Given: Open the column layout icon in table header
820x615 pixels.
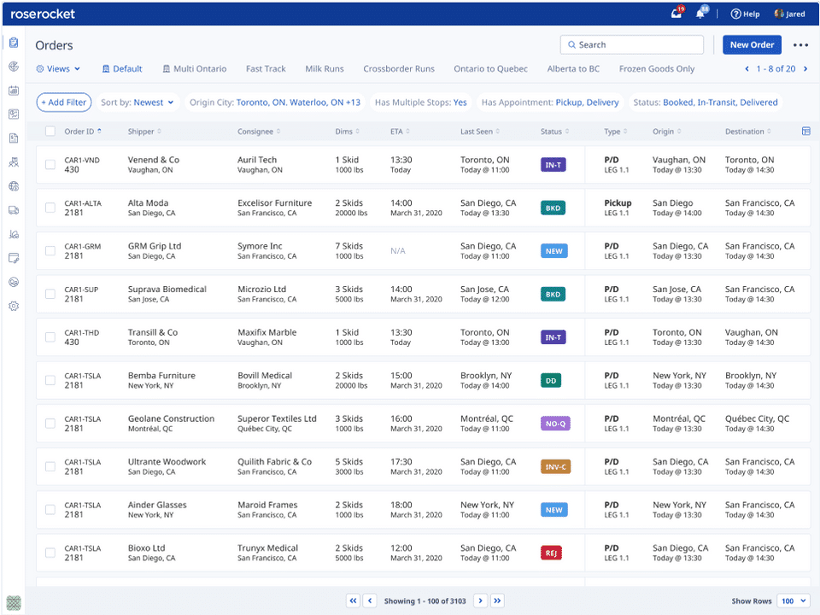Looking at the screenshot, I should click(x=806, y=132).
